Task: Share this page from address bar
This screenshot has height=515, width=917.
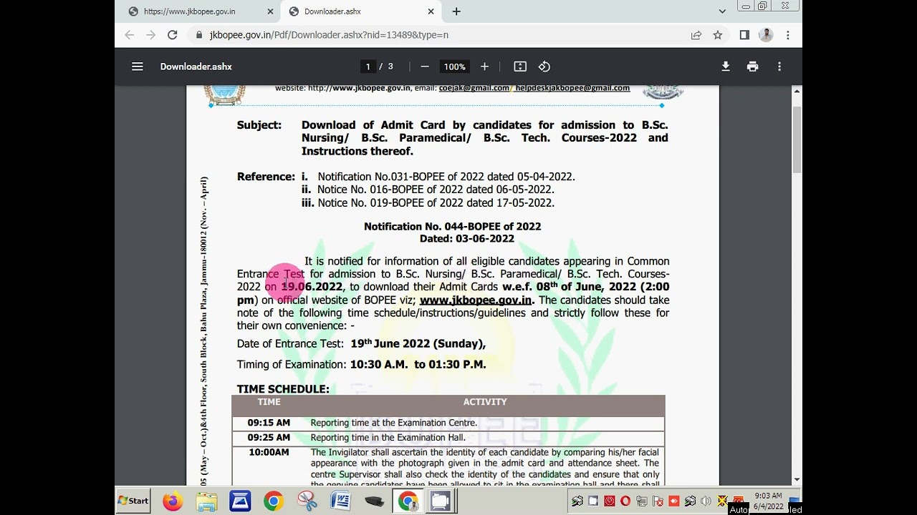Action: pyautogui.click(x=696, y=34)
